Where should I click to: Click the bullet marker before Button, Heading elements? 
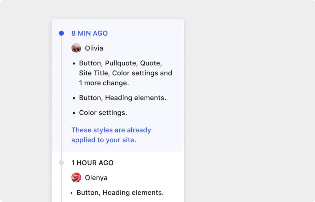pos(74,98)
